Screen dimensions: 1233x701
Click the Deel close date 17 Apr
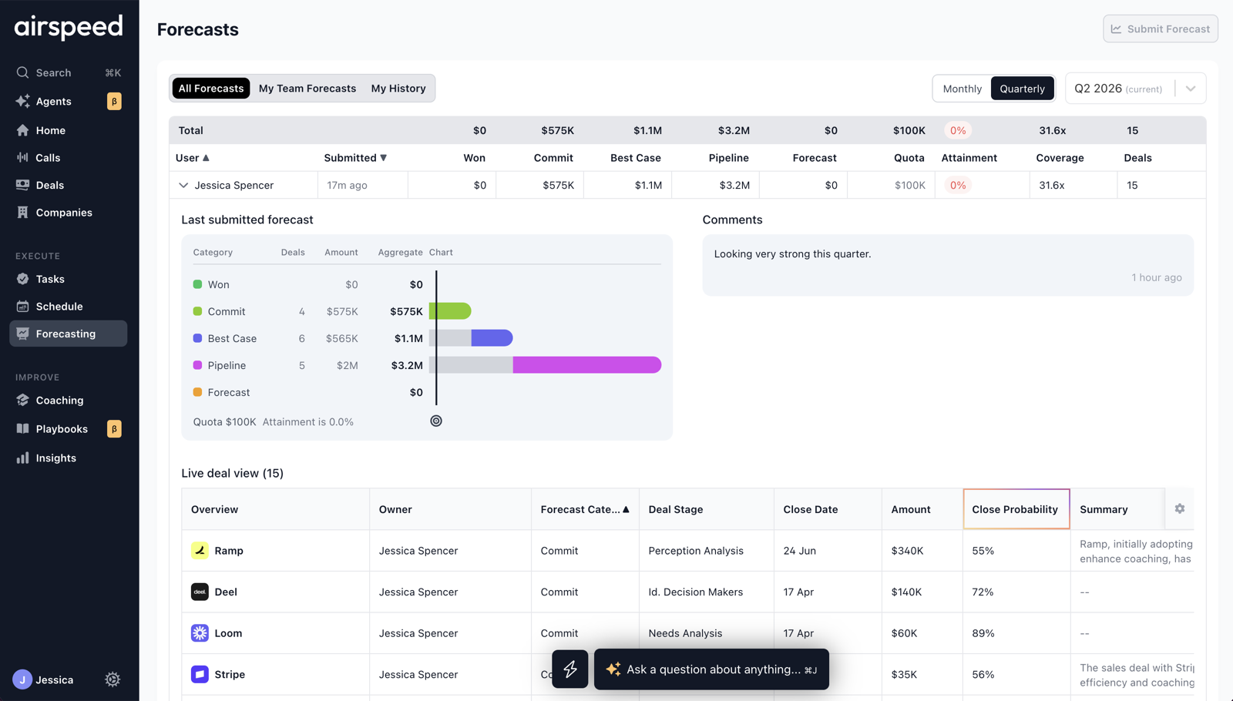[798, 592]
